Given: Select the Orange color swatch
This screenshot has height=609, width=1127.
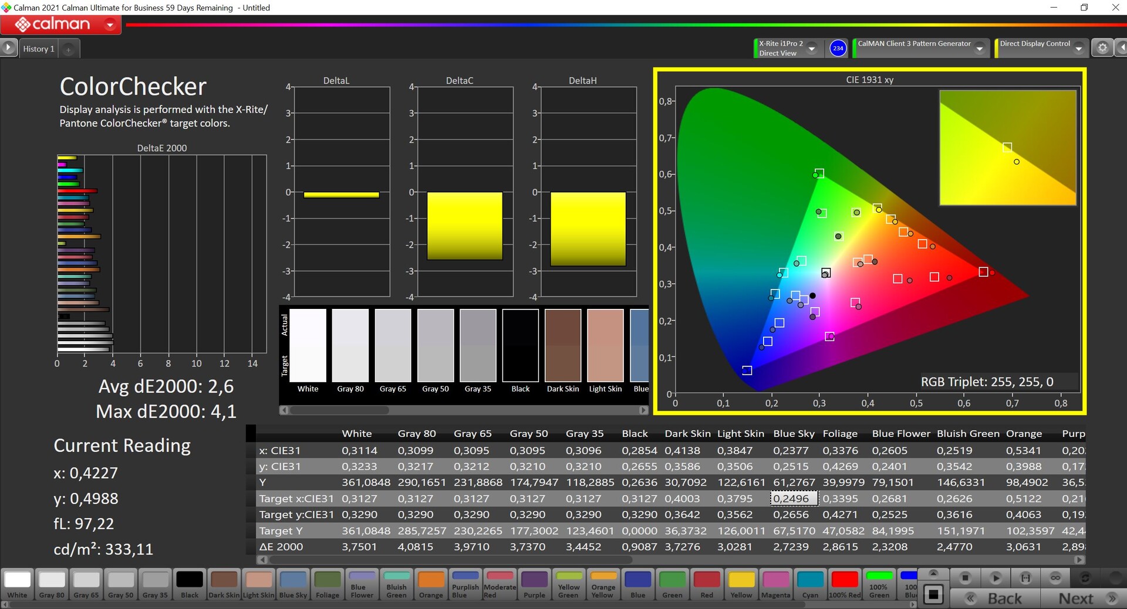Looking at the screenshot, I should [x=431, y=585].
